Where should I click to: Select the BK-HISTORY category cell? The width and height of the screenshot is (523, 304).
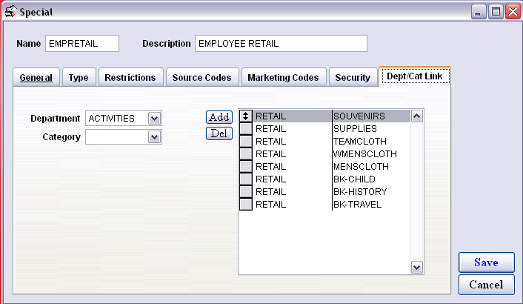[371, 191]
